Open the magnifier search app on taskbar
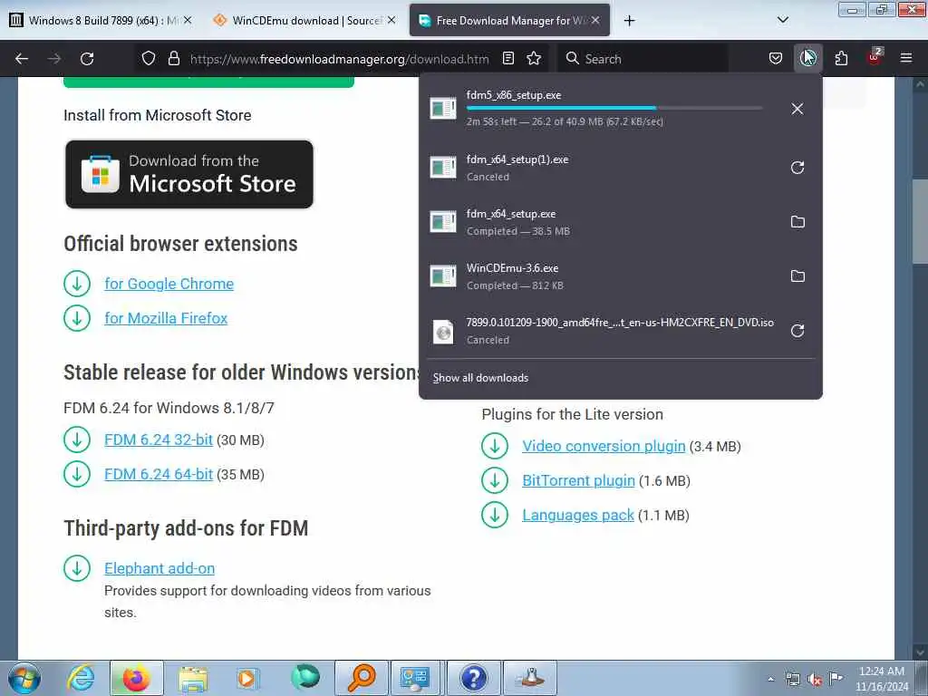The width and height of the screenshot is (928, 696). pos(362,678)
